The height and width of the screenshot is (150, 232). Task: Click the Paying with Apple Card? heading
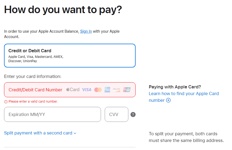pos(175,87)
